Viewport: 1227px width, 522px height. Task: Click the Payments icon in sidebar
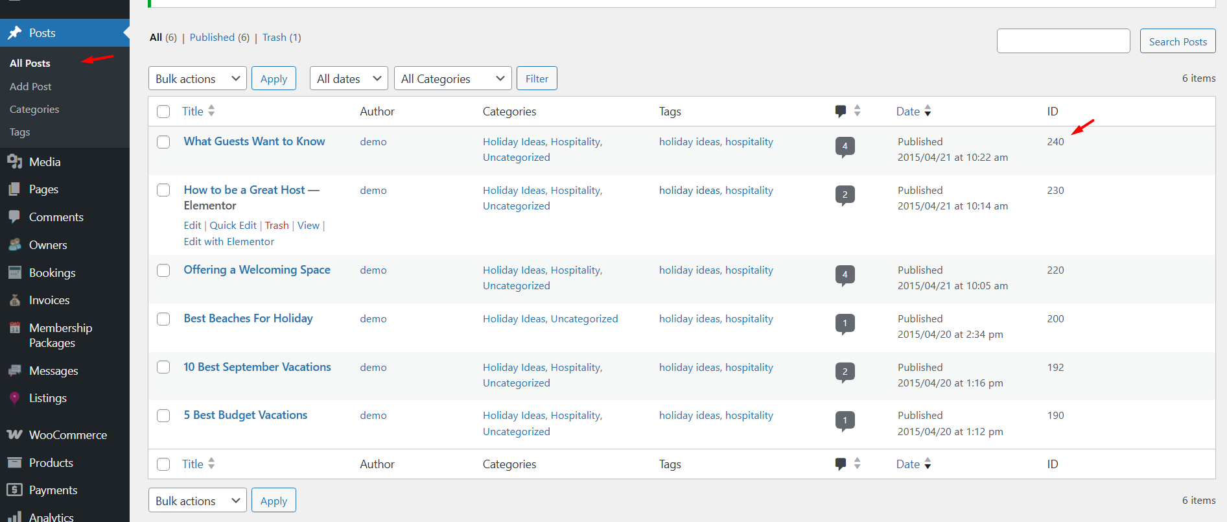[x=14, y=490]
